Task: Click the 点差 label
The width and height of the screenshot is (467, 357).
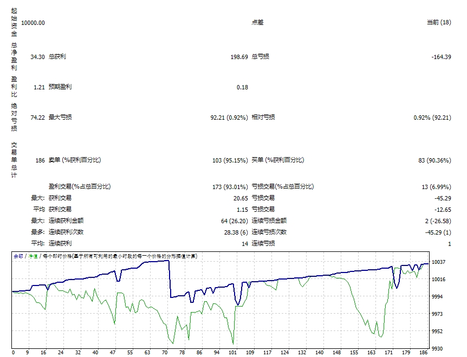Action: coord(258,23)
